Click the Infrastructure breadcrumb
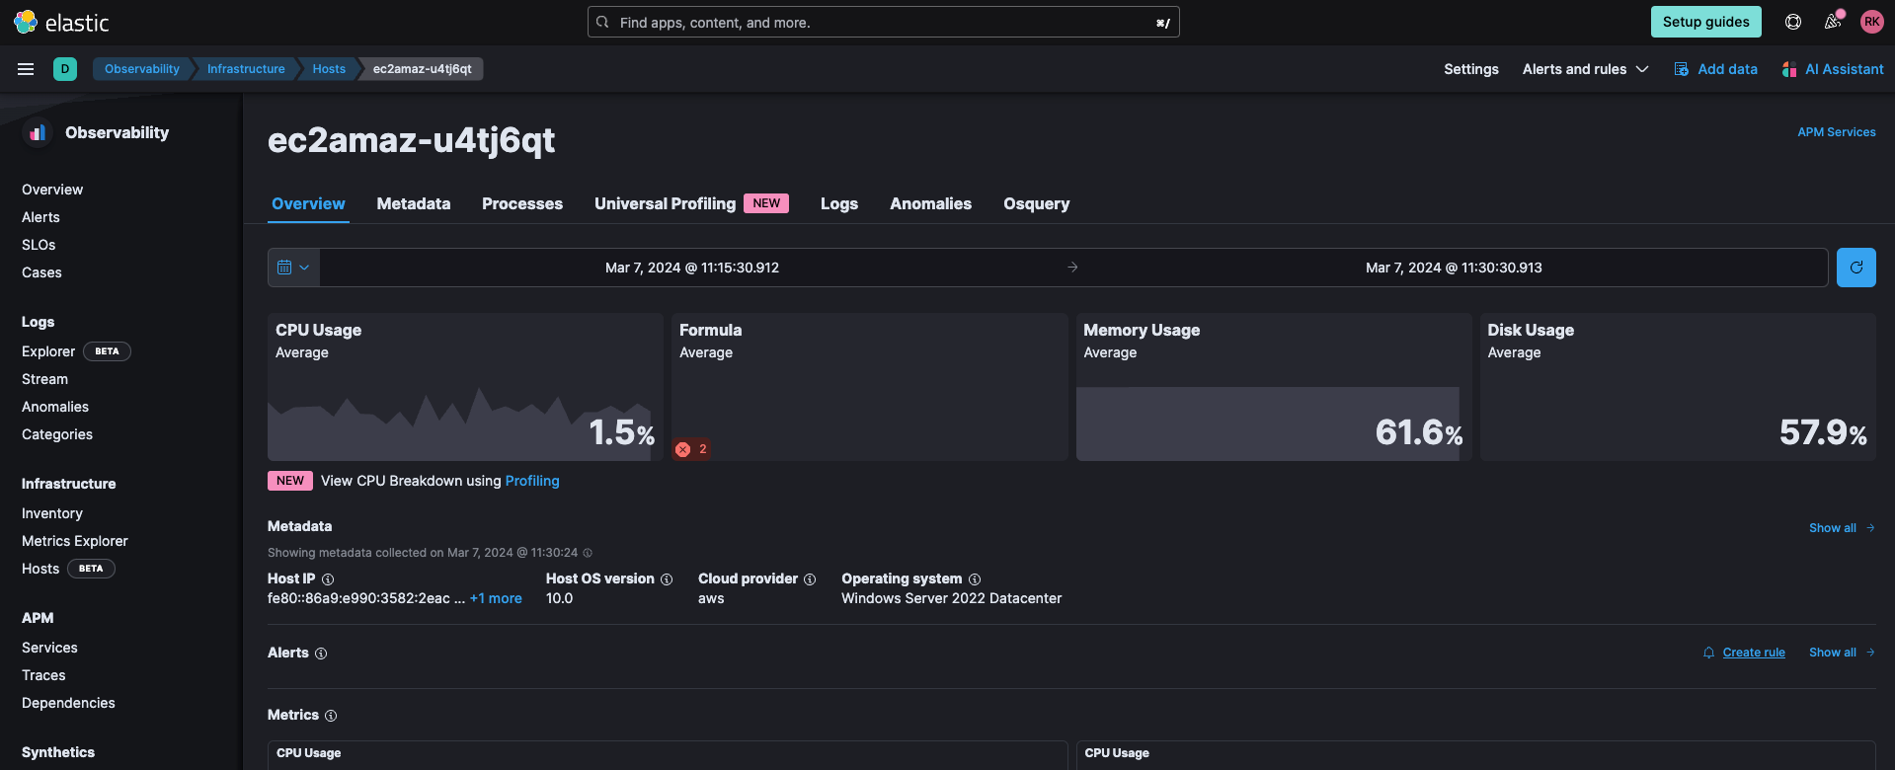This screenshot has height=770, width=1895. coord(246,69)
